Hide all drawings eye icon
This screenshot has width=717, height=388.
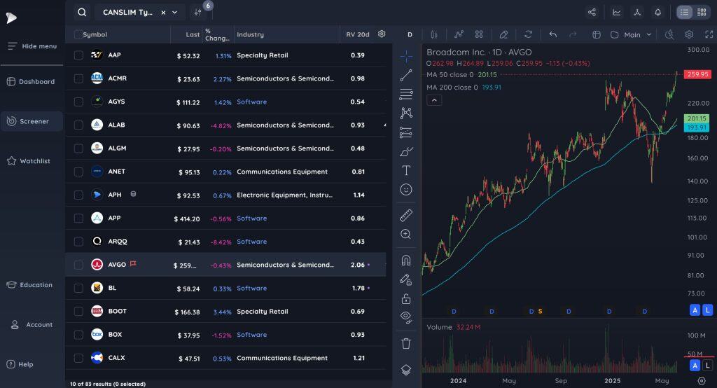coord(406,317)
